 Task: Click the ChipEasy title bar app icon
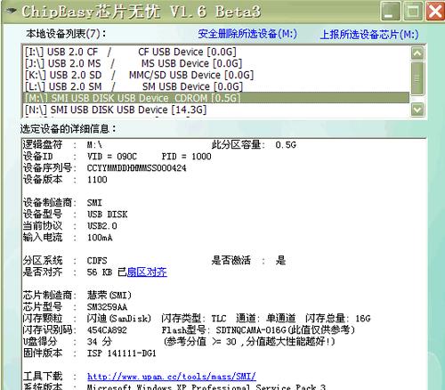point(12,11)
